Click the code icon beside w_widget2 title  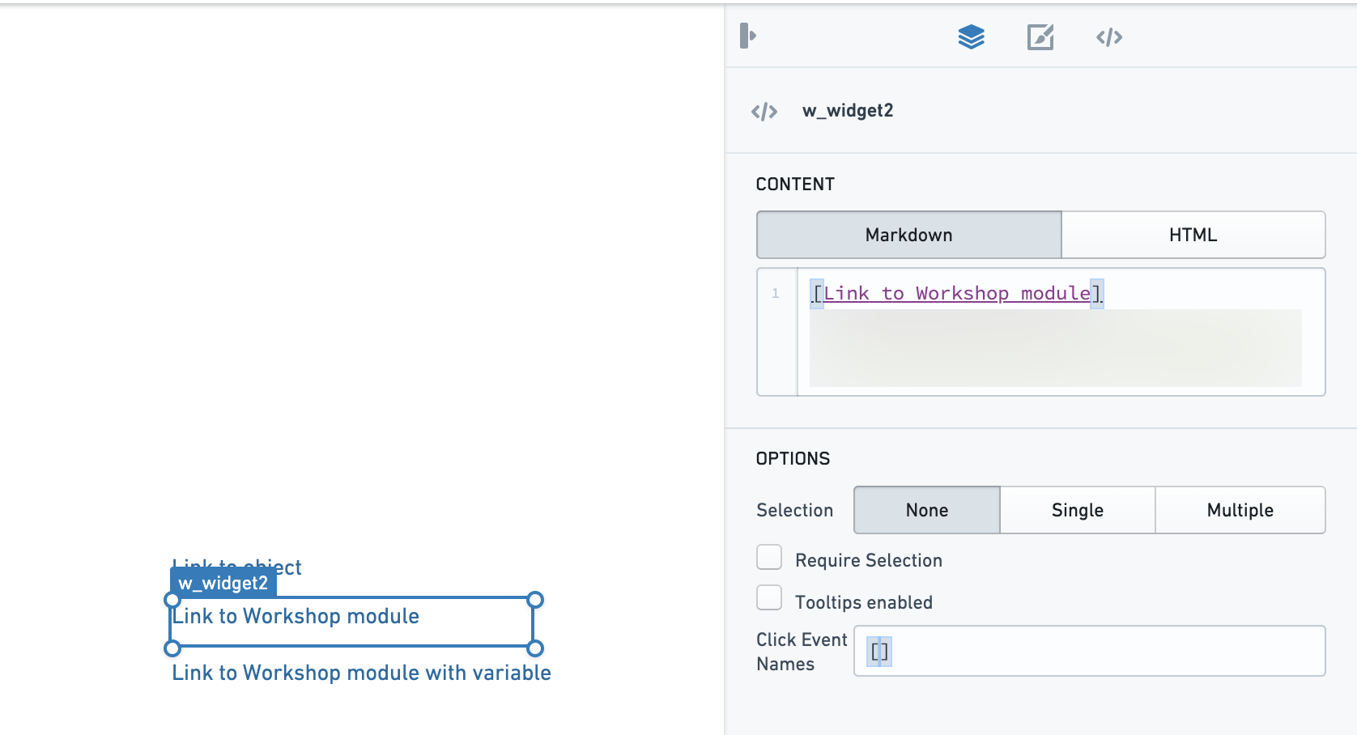pyautogui.click(x=764, y=111)
